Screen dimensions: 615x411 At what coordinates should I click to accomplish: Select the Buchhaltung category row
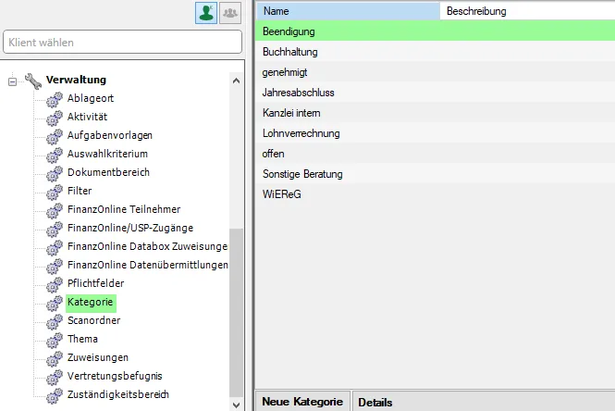[x=435, y=52]
